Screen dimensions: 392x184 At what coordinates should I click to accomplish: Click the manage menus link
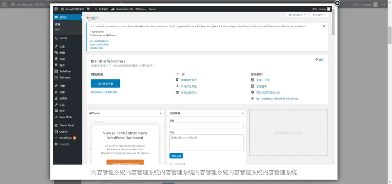tap(261, 86)
